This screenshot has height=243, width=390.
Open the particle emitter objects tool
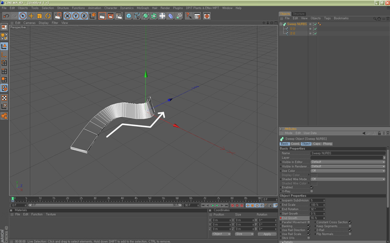click(179, 16)
